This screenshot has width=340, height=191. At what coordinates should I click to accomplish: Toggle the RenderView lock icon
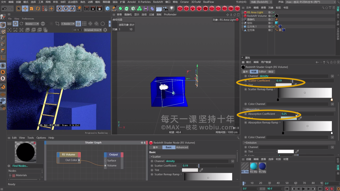tap(78, 24)
